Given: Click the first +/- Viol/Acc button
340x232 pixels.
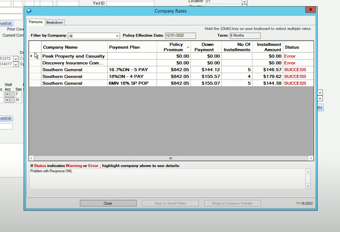Looking at the screenshot, I should point(9,94).
